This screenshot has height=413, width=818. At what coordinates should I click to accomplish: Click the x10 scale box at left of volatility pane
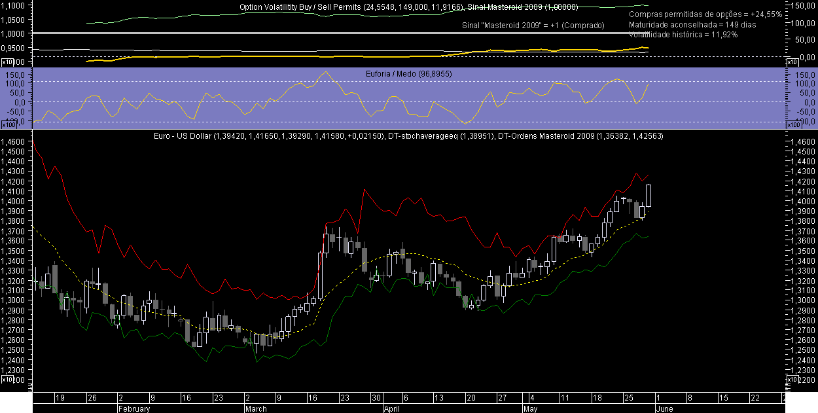pyautogui.click(x=8, y=62)
